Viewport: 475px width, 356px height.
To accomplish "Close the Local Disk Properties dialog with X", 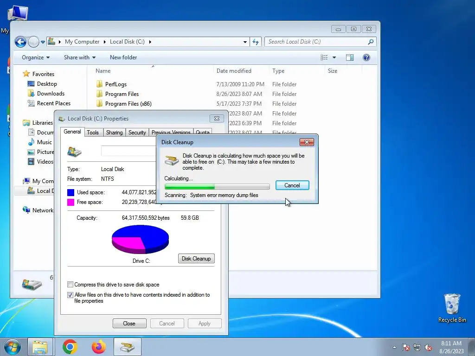I will [217, 118].
